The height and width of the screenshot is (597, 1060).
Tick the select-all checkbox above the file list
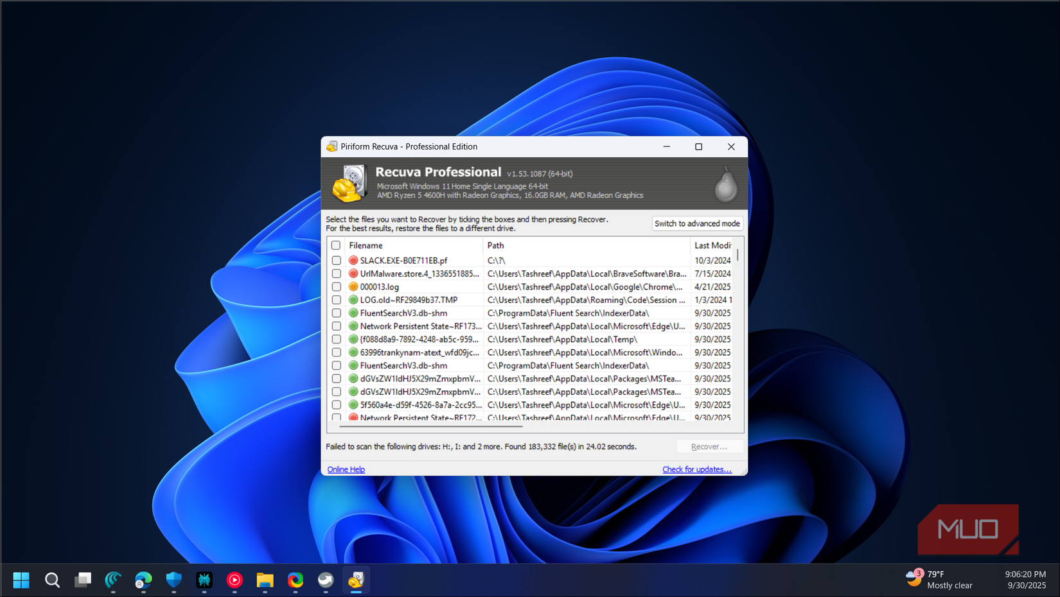pos(336,245)
